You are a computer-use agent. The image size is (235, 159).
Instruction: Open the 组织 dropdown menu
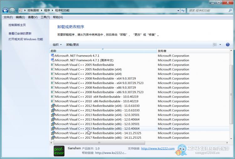(57, 45)
